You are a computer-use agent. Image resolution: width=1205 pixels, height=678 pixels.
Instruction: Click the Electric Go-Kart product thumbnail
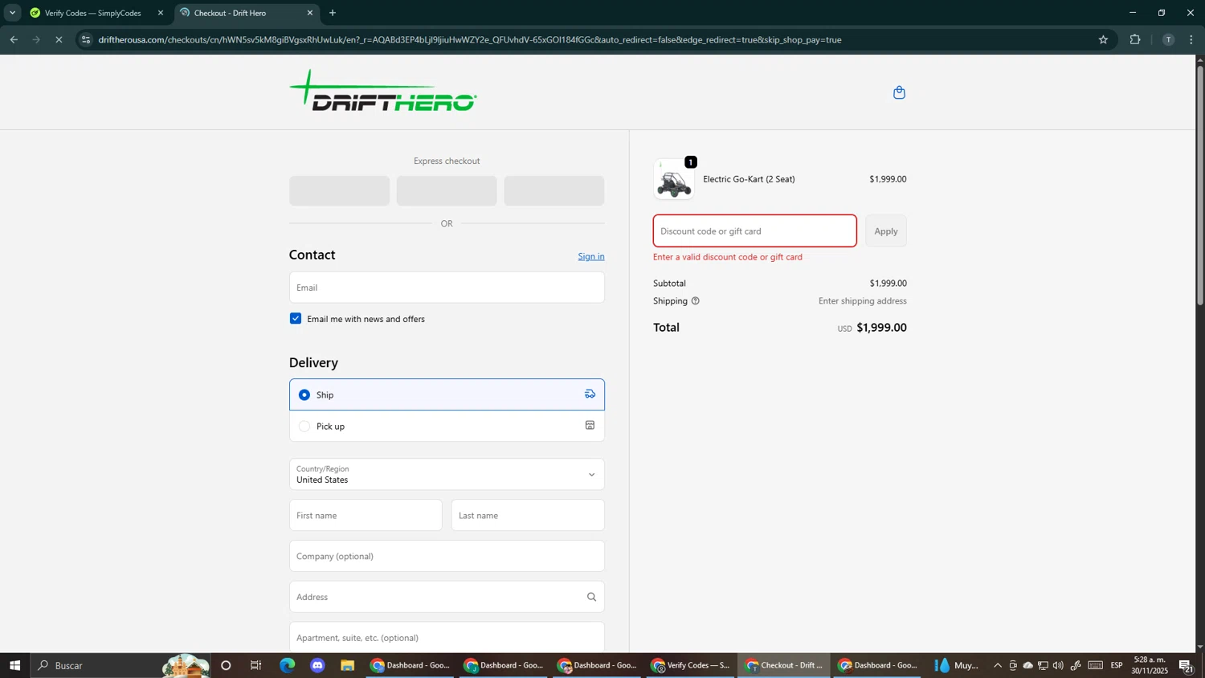click(673, 180)
